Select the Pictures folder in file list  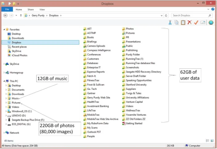click(x=128, y=33)
